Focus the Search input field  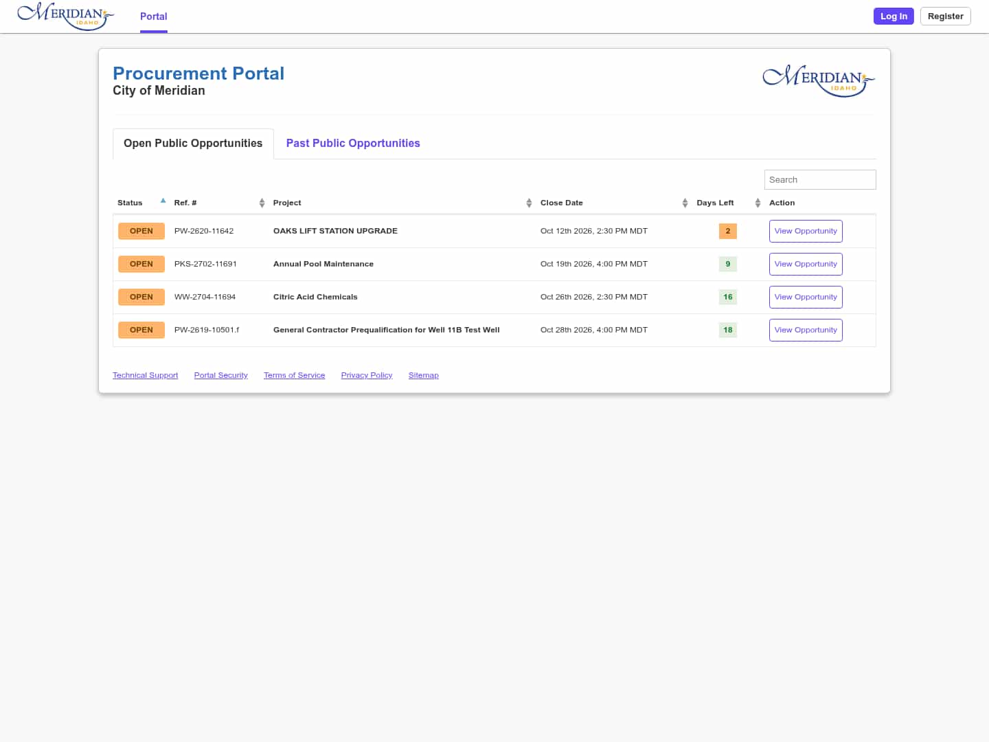(x=820, y=179)
